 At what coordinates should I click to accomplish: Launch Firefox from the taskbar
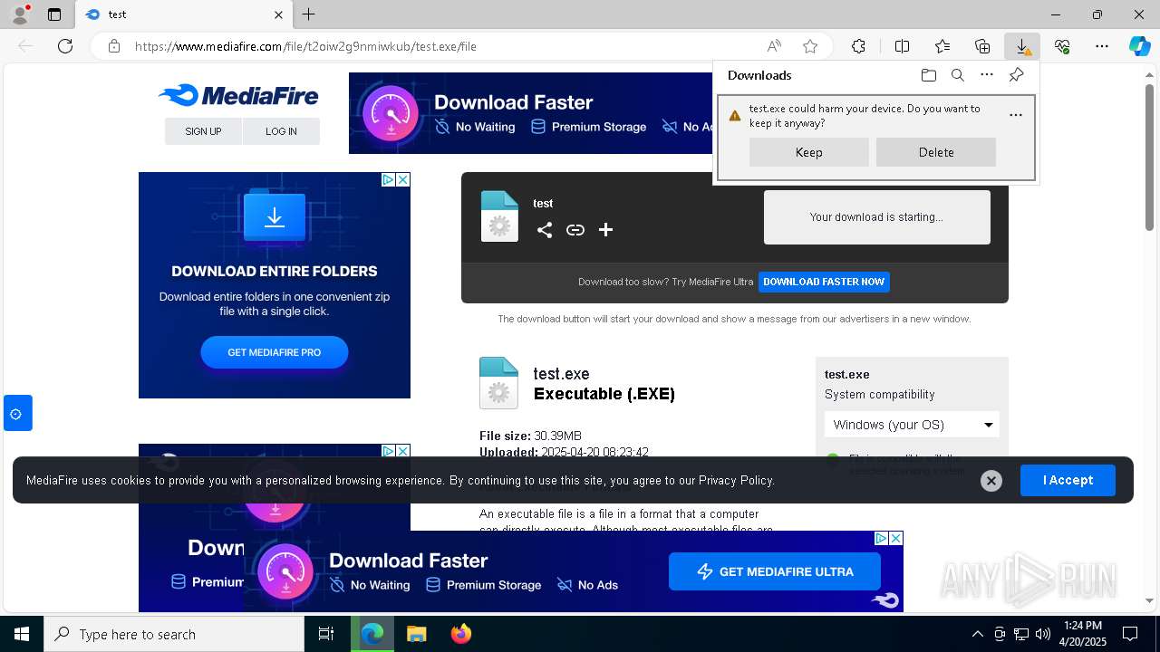click(461, 634)
